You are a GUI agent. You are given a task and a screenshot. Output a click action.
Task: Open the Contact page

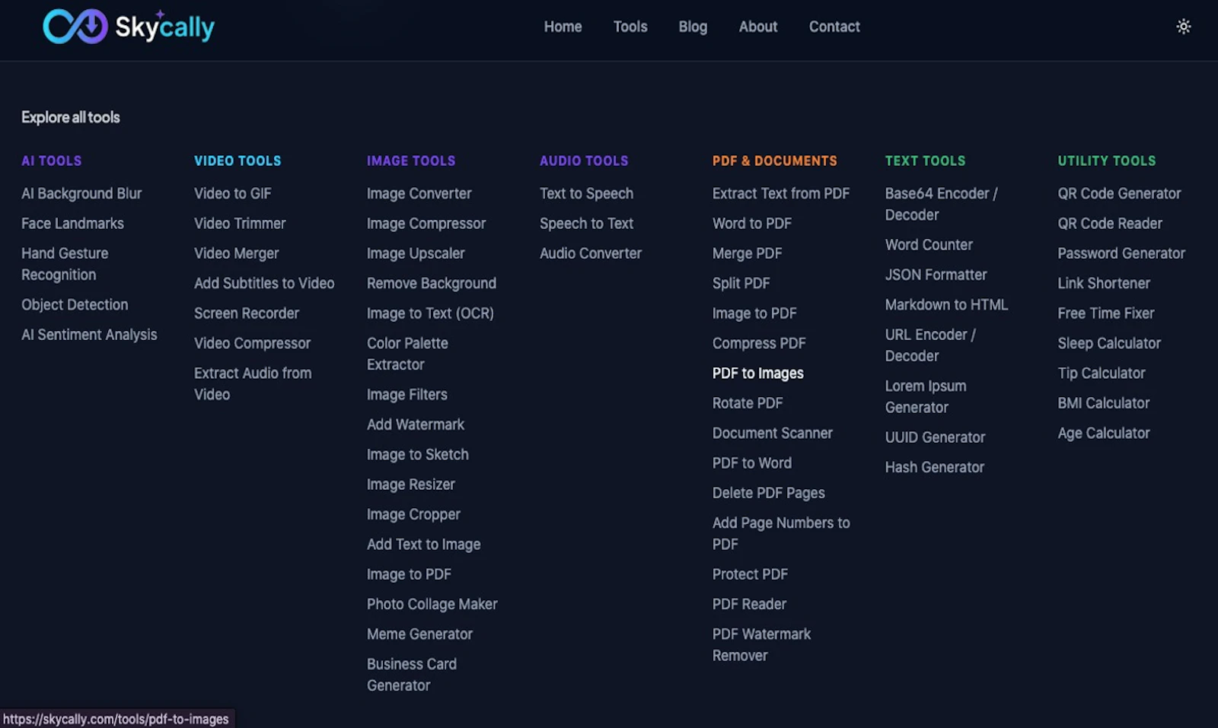(834, 27)
